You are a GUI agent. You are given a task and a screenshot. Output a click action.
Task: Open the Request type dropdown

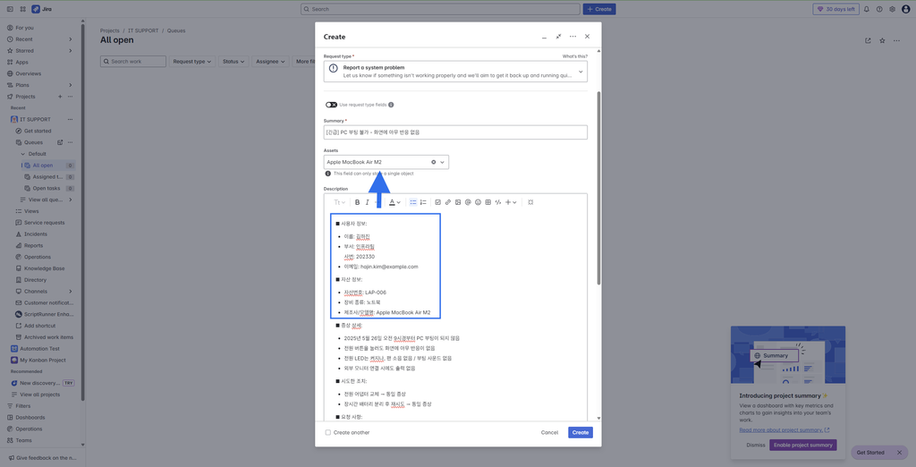tap(455, 72)
